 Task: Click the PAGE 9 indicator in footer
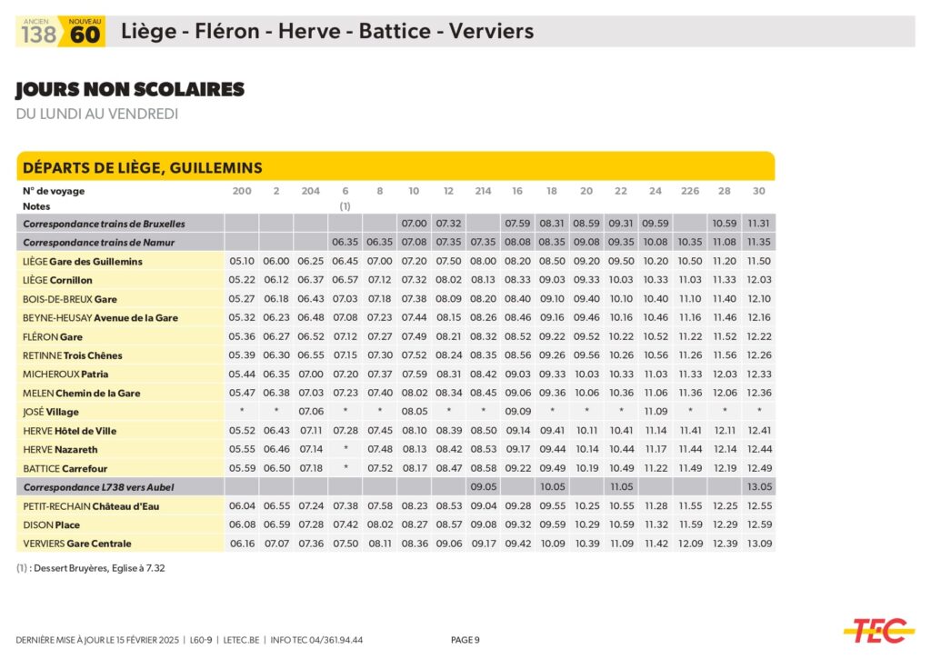(x=465, y=640)
